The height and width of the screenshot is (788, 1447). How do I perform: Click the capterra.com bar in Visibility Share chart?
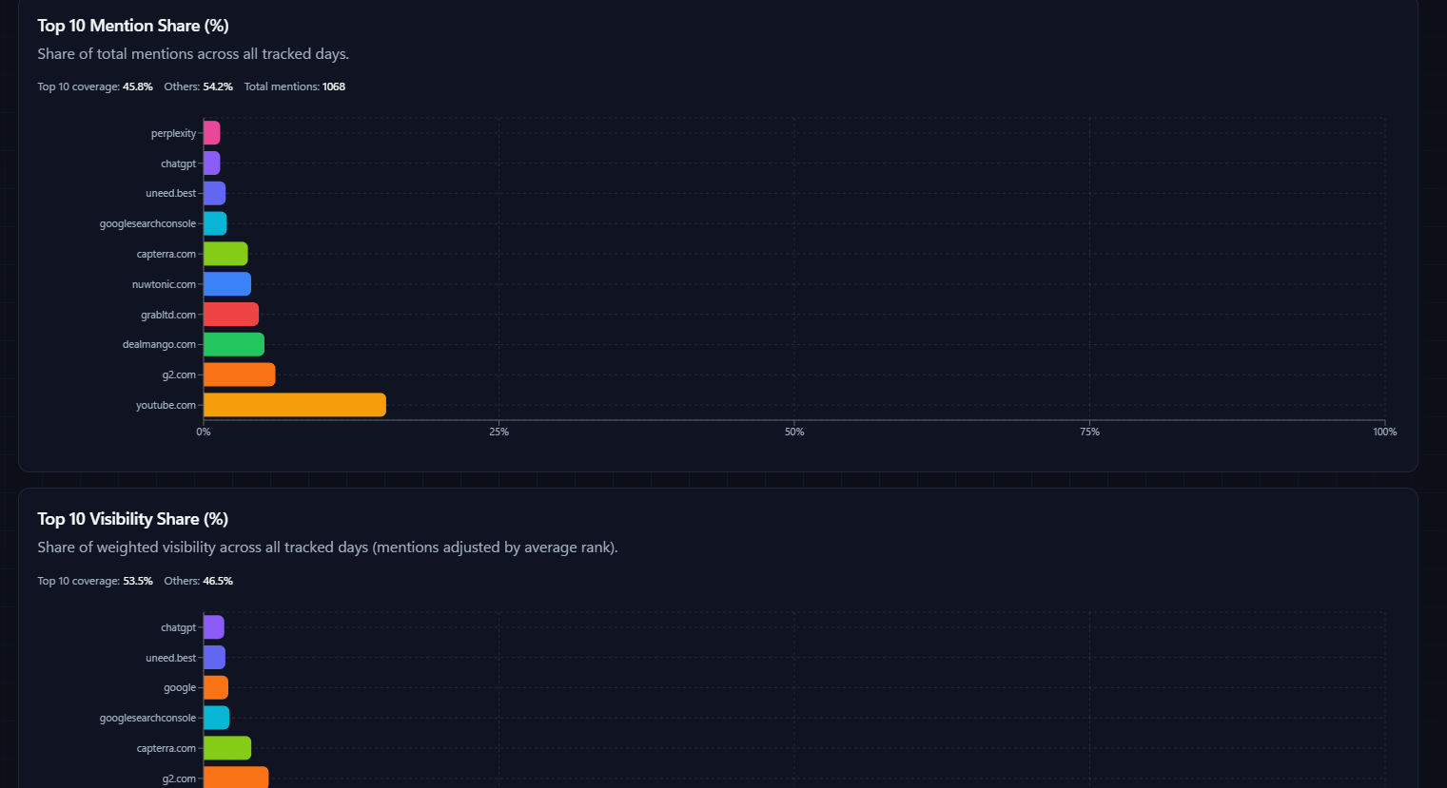(227, 748)
